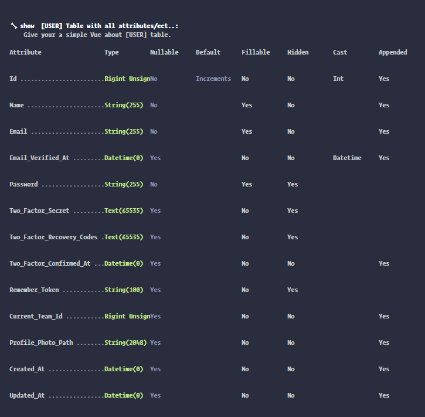The width and height of the screenshot is (425, 417).
Task: Click Nullable 'No' in Password row
Action: (154, 184)
